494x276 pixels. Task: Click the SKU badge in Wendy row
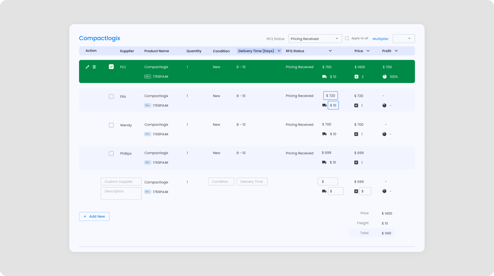148,134
